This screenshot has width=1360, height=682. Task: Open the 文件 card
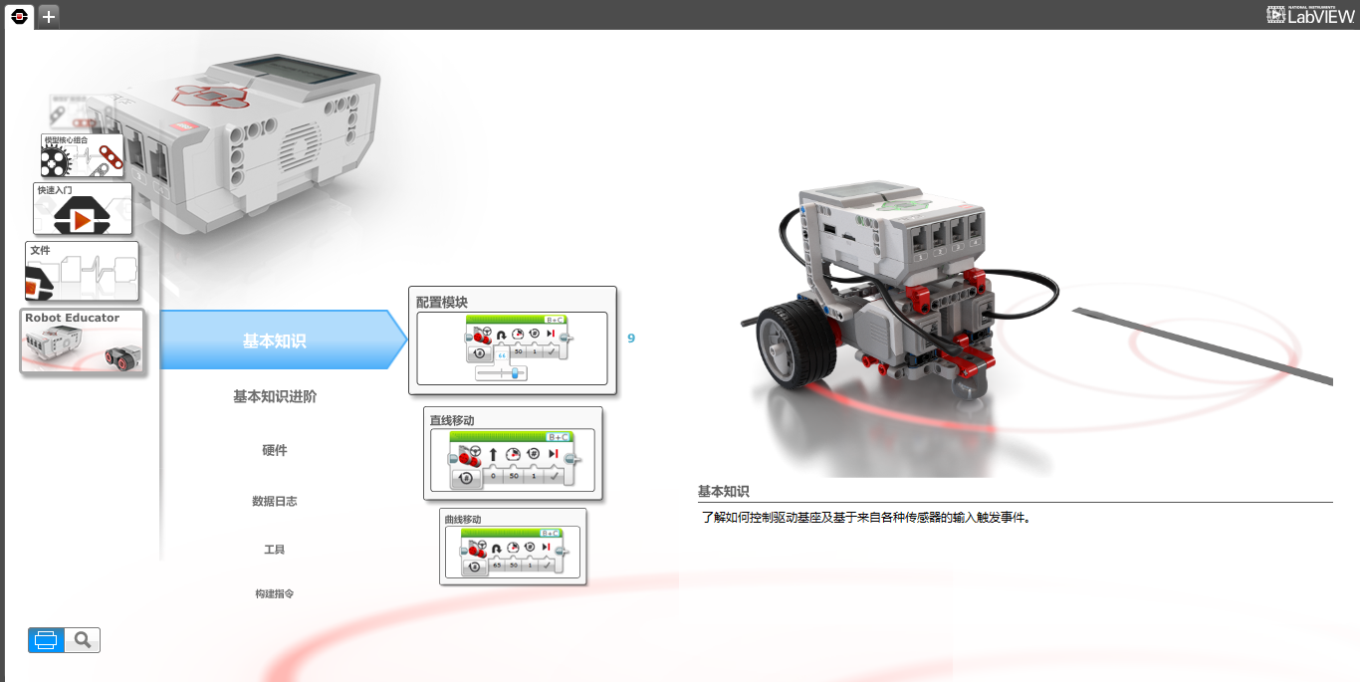point(82,272)
